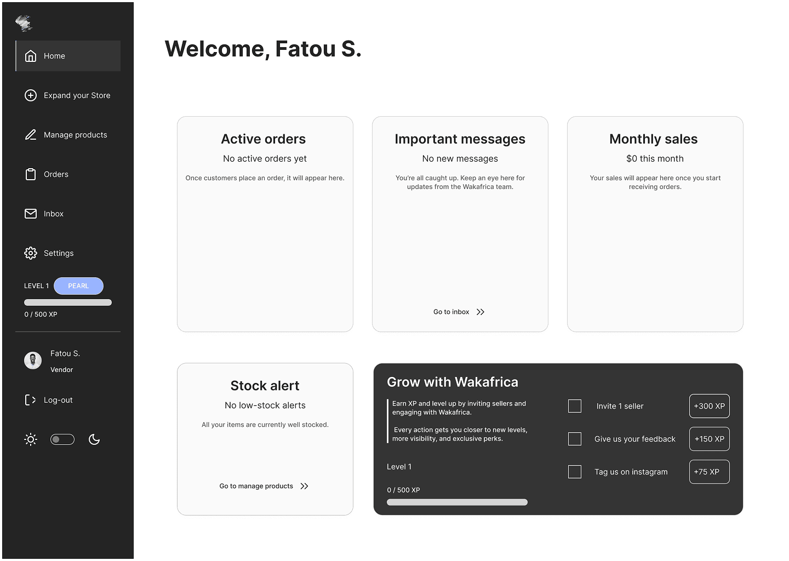Click the Home house icon
Image resolution: width=789 pixels, height=561 pixels.
point(31,56)
